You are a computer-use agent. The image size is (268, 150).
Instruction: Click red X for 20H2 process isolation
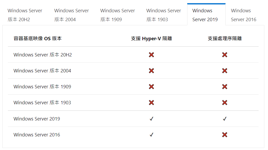(x=225, y=55)
